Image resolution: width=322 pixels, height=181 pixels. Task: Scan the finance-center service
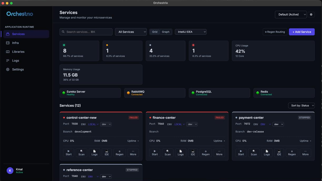[x=168, y=153]
